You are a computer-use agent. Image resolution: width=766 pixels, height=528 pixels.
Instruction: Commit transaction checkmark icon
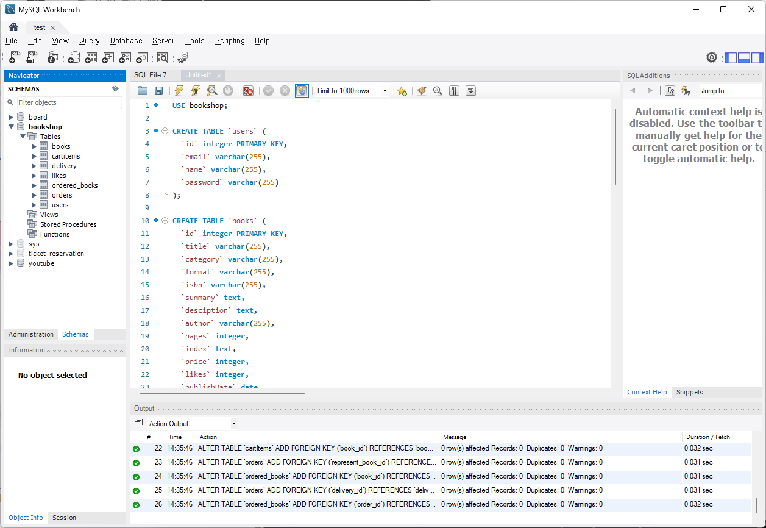tap(268, 91)
